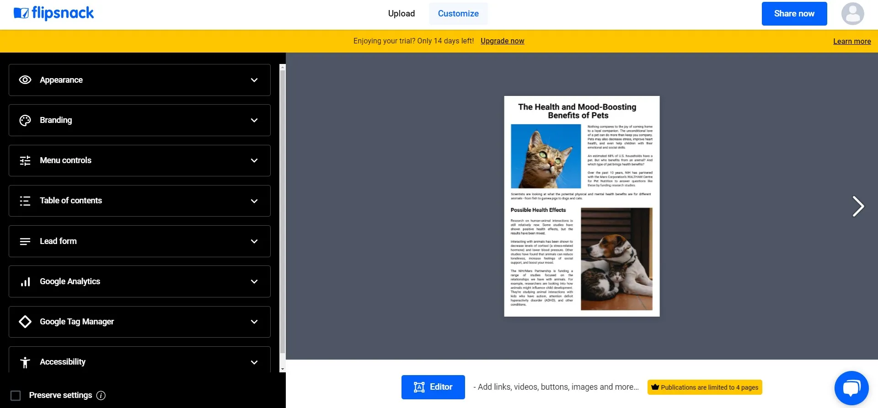Expand the Google Tag Manager chevron
The height and width of the screenshot is (408, 878).
[x=254, y=322]
